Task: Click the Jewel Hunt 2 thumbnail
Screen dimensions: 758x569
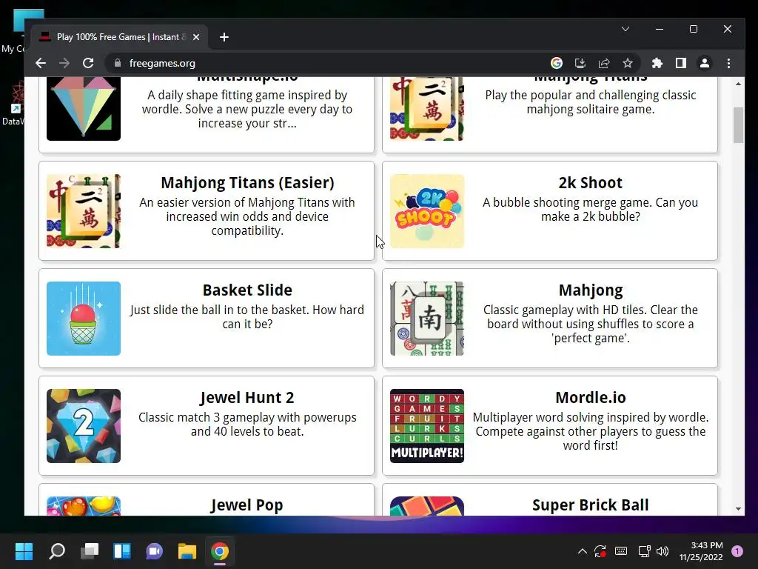Action: tap(84, 426)
